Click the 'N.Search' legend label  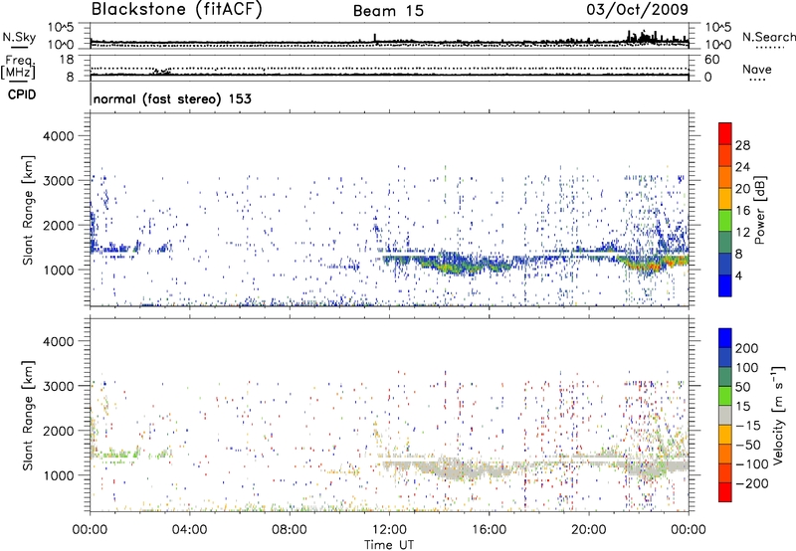[769, 37]
